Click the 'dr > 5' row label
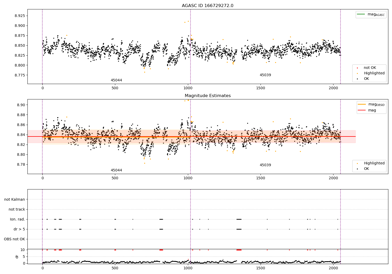Screen dimensions: 392x274 click(x=19, y=229)
